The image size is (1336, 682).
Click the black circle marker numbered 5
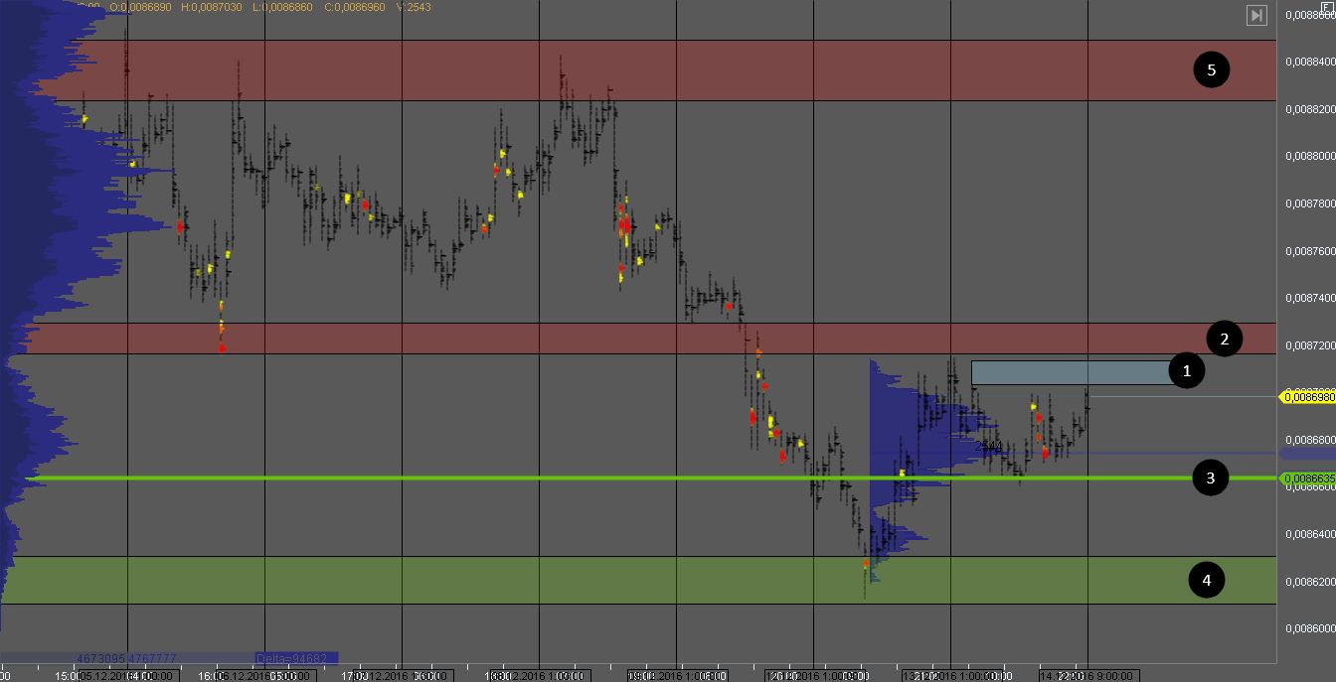[x=1211, y=69]
